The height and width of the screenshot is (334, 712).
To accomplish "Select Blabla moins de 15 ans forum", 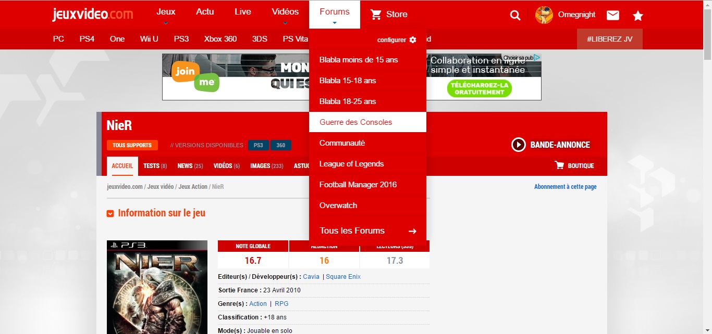I will pos(367,60).
